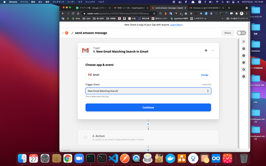Screen dimensions: 266x166
Task: Switch to the Amazon.co.jp order Gmail tab
Action: tap(206, 8)
